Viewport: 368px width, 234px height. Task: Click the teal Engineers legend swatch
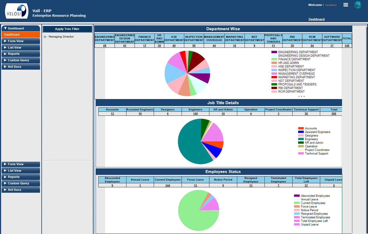click(x=301, y=139)
